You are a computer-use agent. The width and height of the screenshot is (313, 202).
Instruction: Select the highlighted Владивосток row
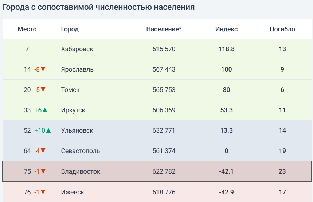click(157, 171)
